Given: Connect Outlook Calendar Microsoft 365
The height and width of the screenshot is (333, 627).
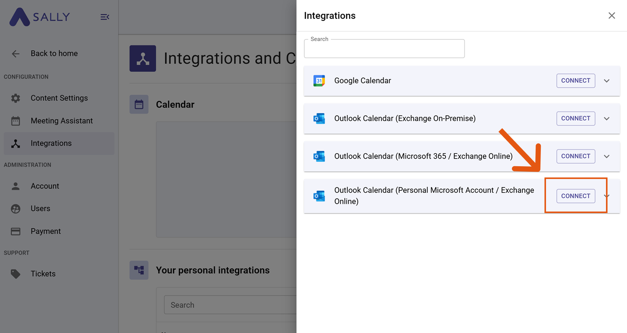Looking at the screenshot, I should coord(576,156).
